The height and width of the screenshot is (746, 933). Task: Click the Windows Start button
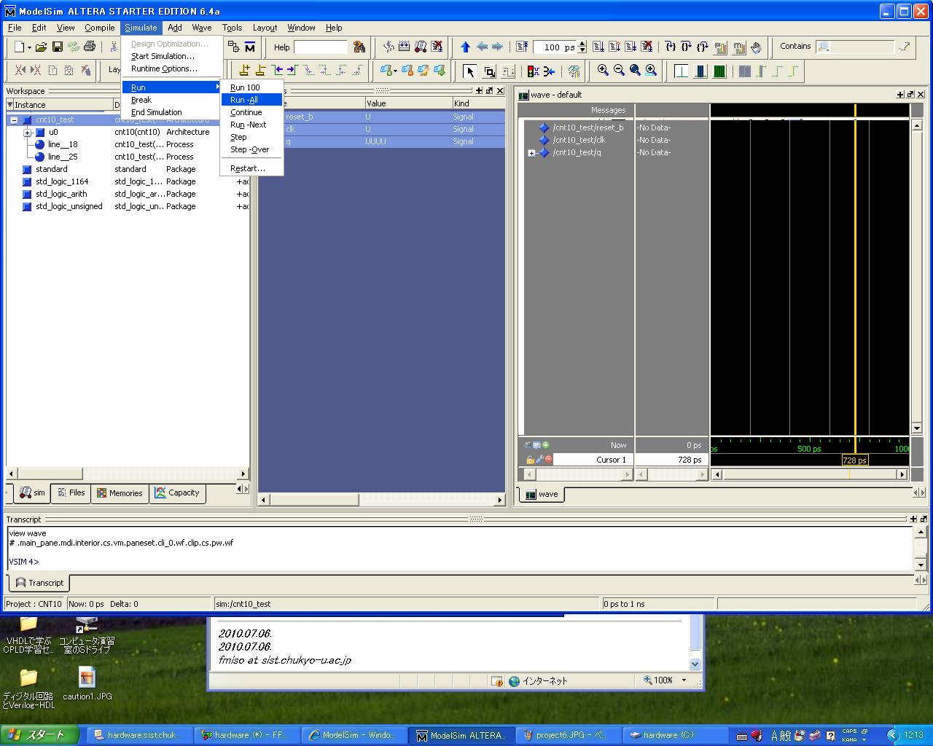click(39, 735)
